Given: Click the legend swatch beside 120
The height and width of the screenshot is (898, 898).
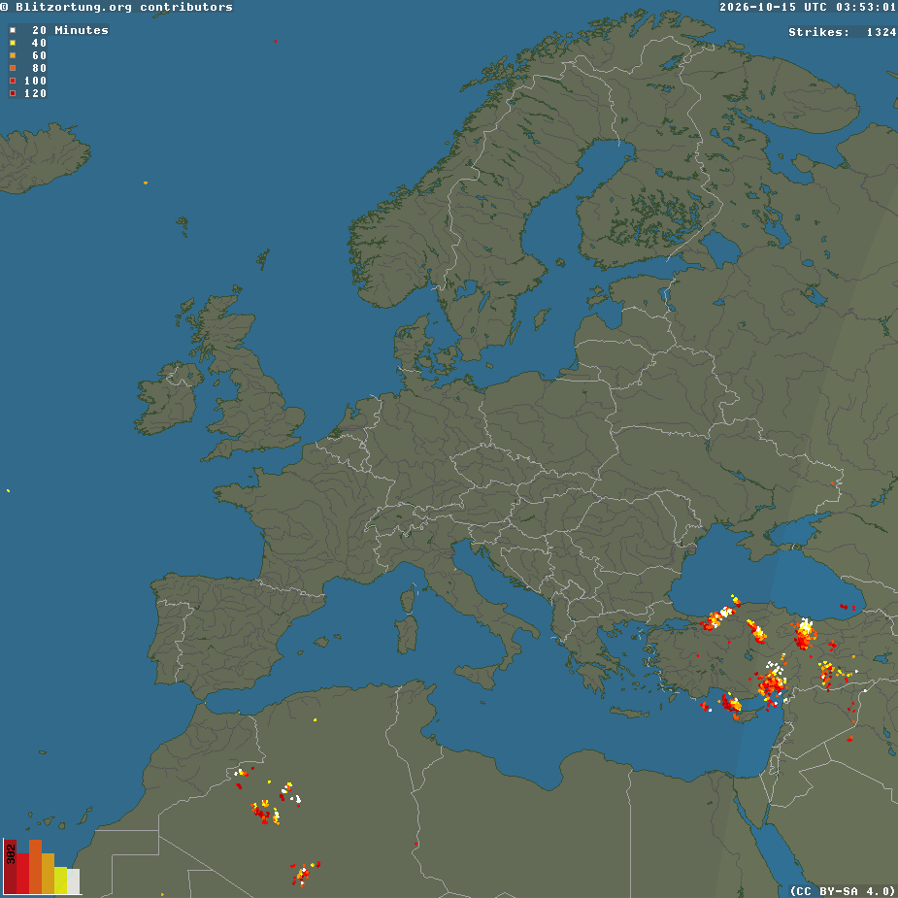Looking at the screenshot, I should click(13, 93).
